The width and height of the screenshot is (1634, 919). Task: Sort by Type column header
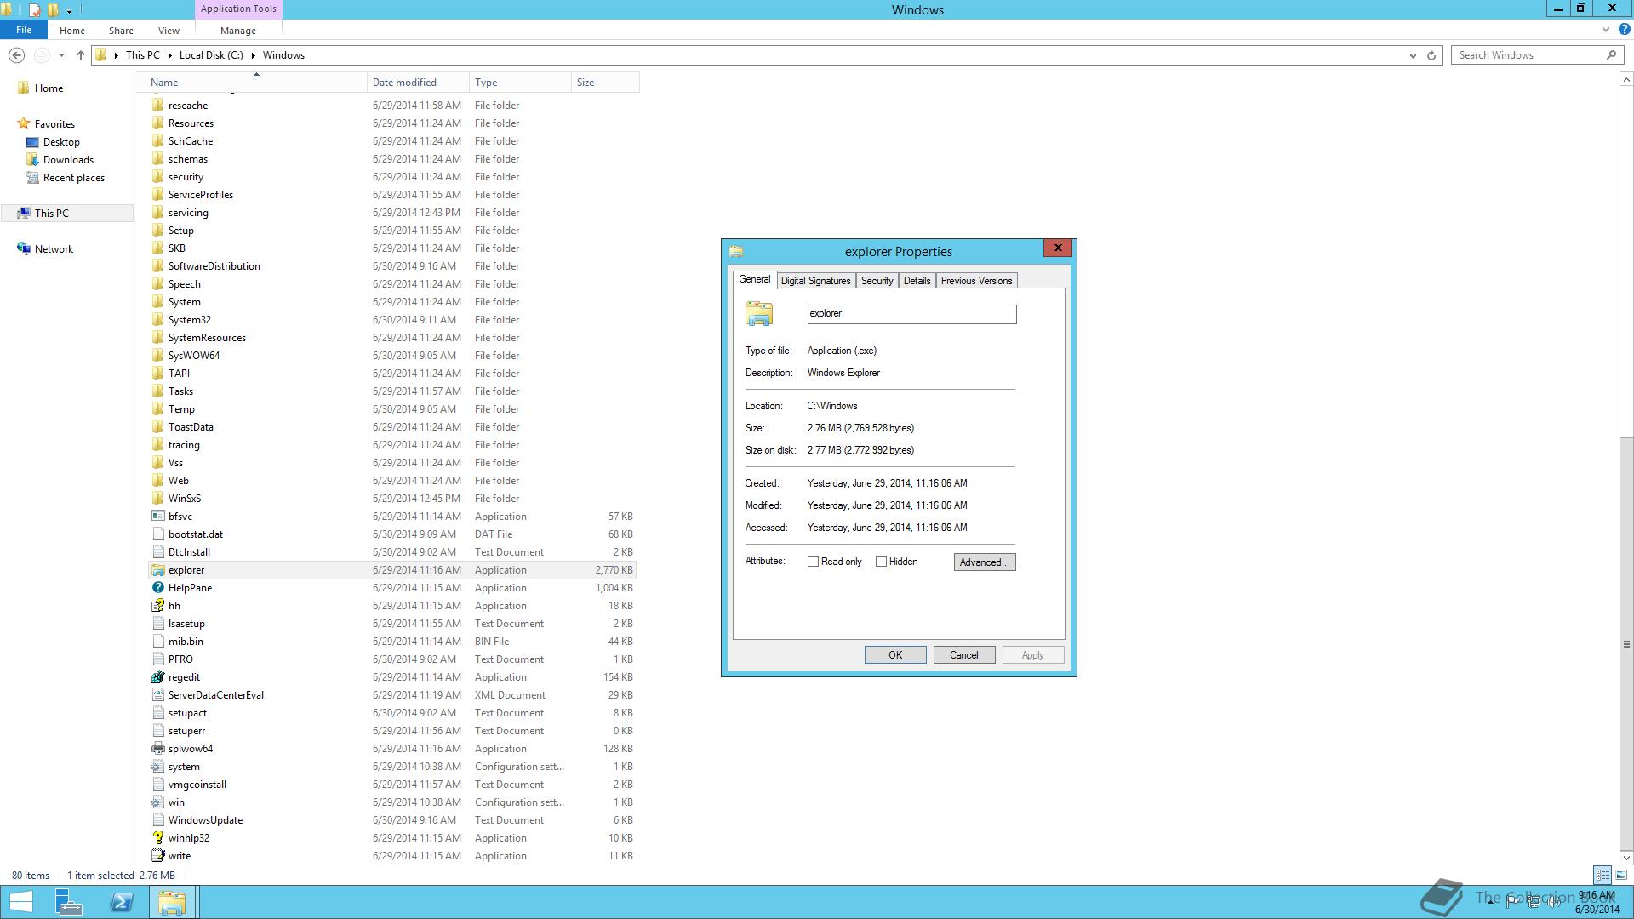pyautogui.click(x=520, y=83)
